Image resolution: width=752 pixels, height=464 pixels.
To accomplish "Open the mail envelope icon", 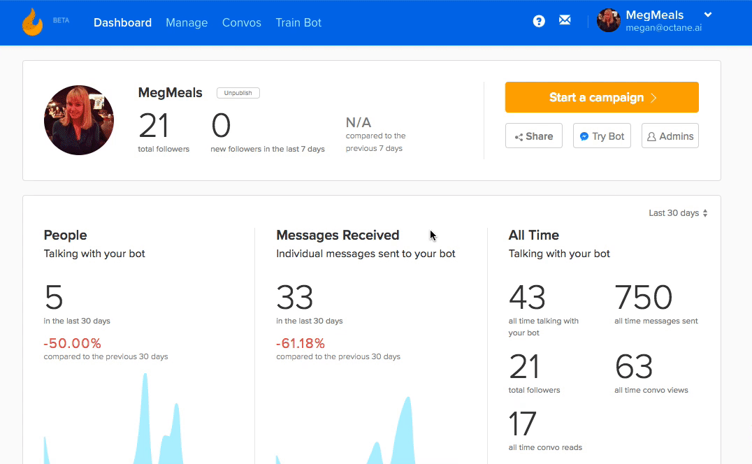I will pyautogui.click(x=565, y=20).
